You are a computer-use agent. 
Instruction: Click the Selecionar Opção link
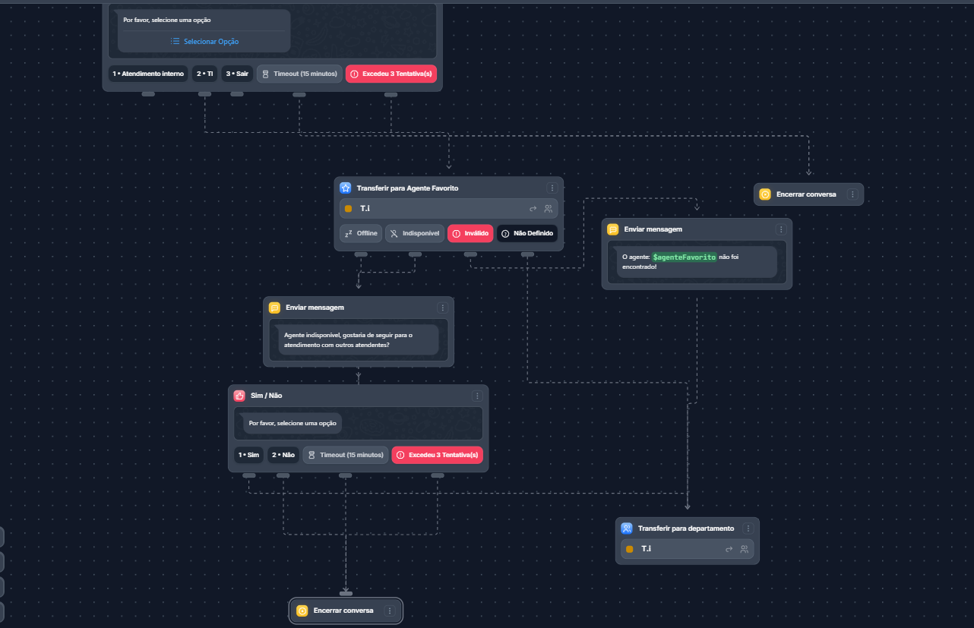click(x=204, y=41)
